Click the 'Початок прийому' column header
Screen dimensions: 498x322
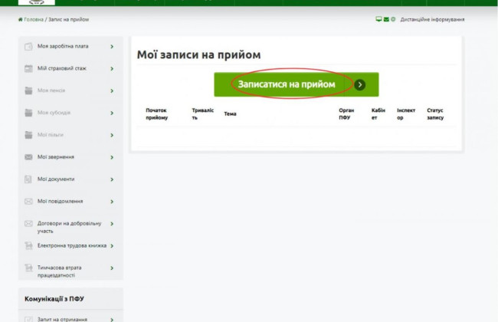point(157,113)
